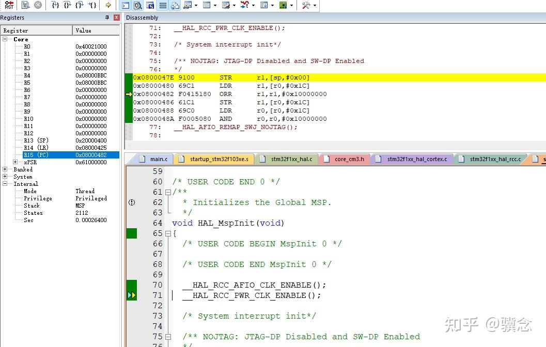Open the Toolbox hammer-wrench icon

pos(306,5)
